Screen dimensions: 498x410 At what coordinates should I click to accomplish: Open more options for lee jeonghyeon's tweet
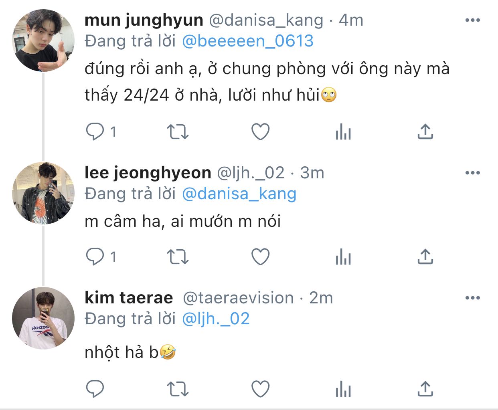[473, 173]
